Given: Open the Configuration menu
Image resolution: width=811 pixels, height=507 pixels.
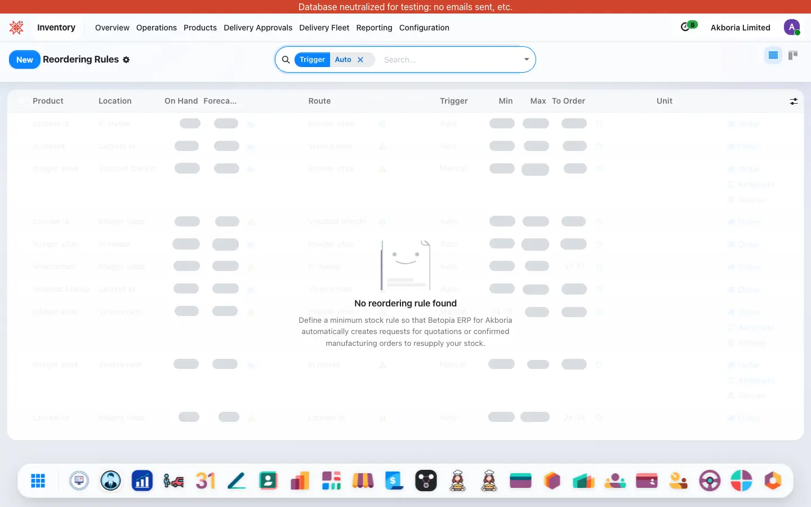Looking at the screenshot, I should coord(424,28).
